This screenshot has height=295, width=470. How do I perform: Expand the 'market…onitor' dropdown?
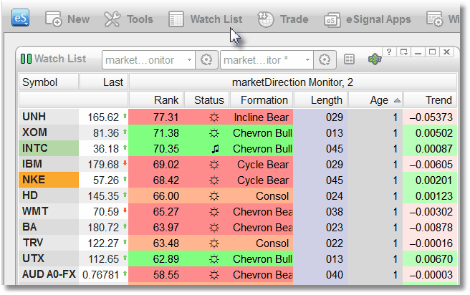(x=189, y=60)
